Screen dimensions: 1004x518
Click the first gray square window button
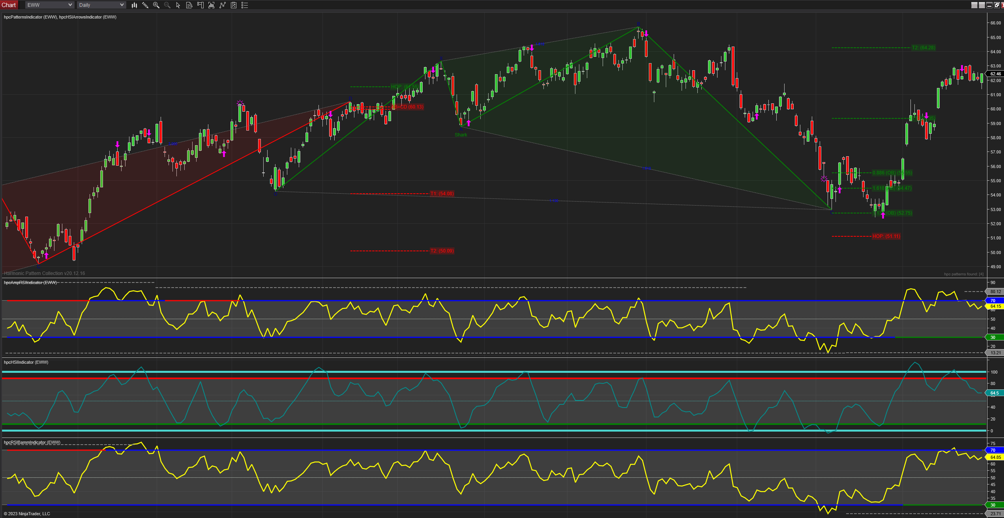(x=974, y=5)
